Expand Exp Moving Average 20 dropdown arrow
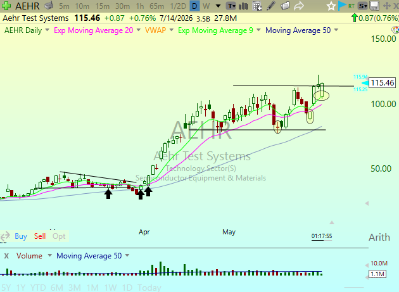This screenshot has width=399, height=292. pyautogui.click(x=139, y=30)
